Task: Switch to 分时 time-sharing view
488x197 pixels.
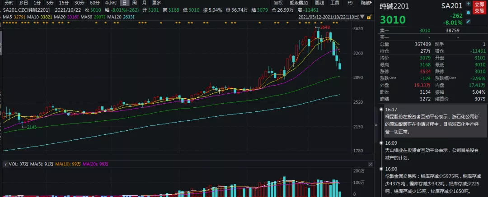Action: [9, 3]
